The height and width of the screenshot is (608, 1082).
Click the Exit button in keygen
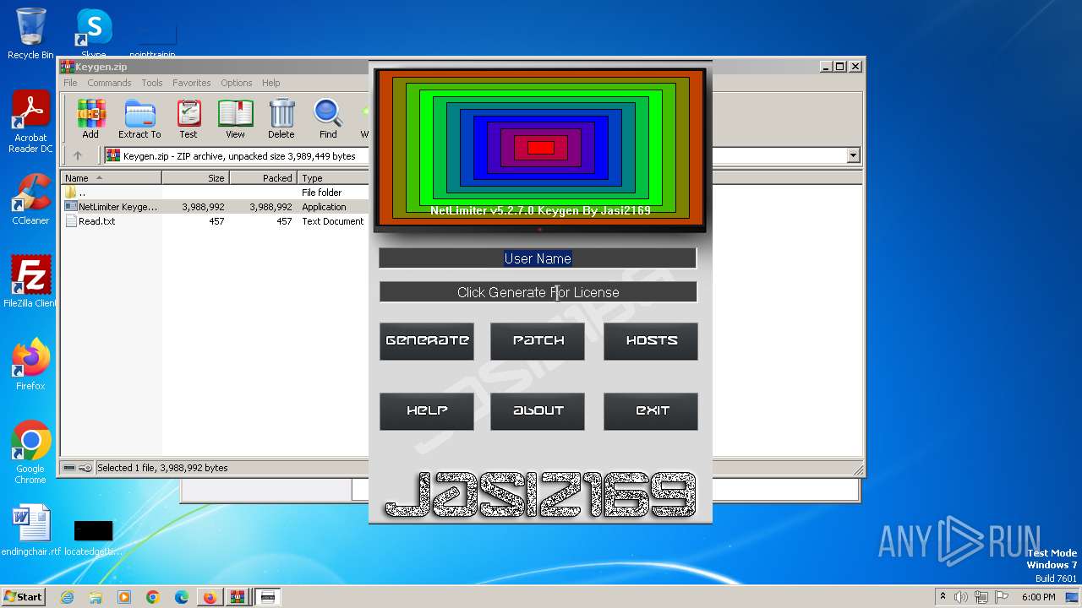pos(651,411)
